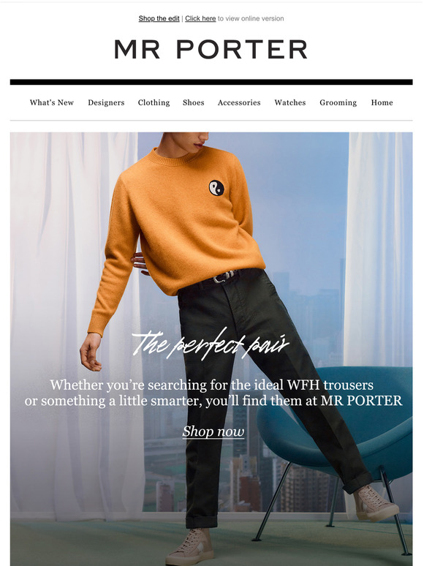Go to the Watches category

(x=290, y=102)
